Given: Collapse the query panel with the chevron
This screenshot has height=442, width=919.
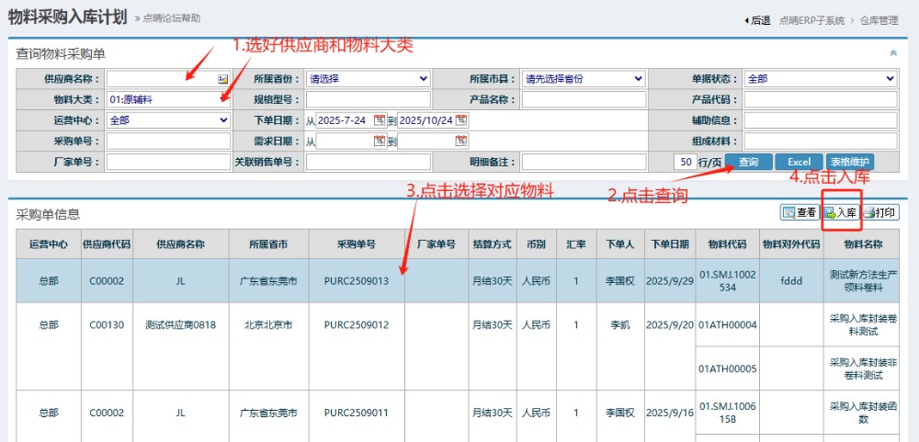Looking at the screenshot, I should click(x=893, y=53).
